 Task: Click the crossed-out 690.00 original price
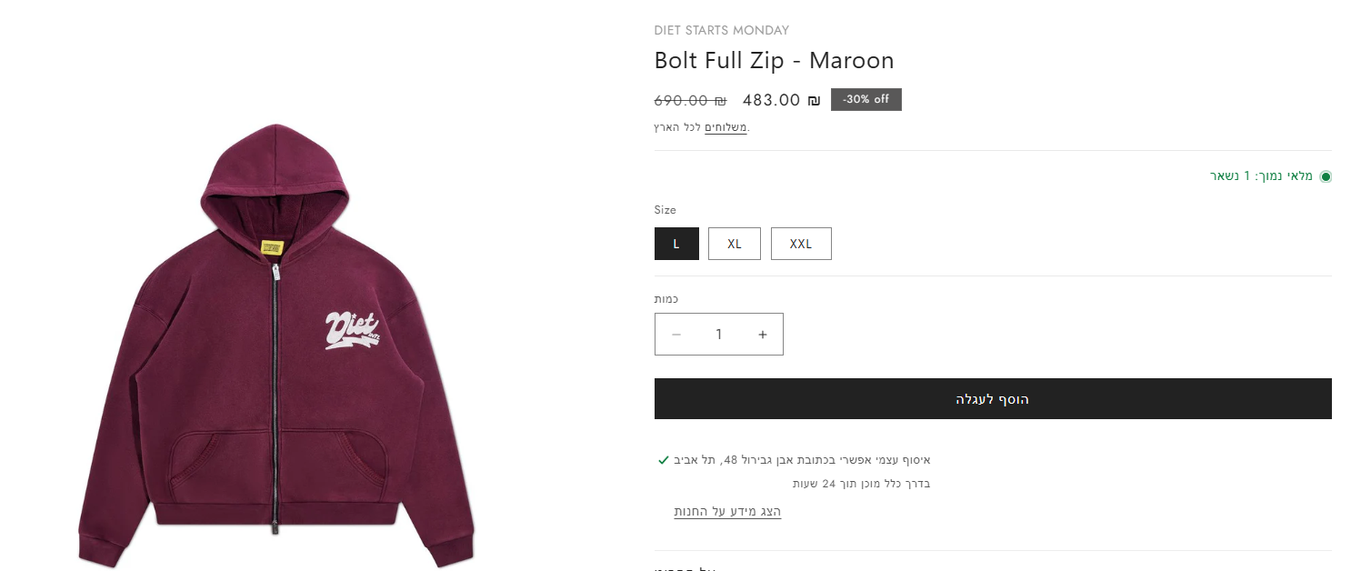pyautogui.click(x=690, y=101)
